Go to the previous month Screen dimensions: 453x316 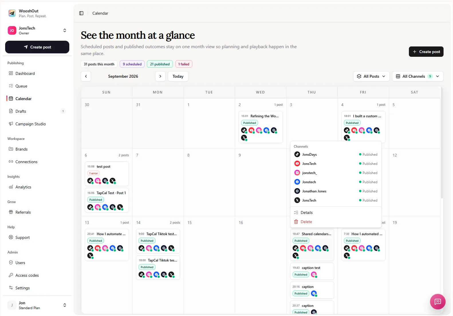pos(86,76)
